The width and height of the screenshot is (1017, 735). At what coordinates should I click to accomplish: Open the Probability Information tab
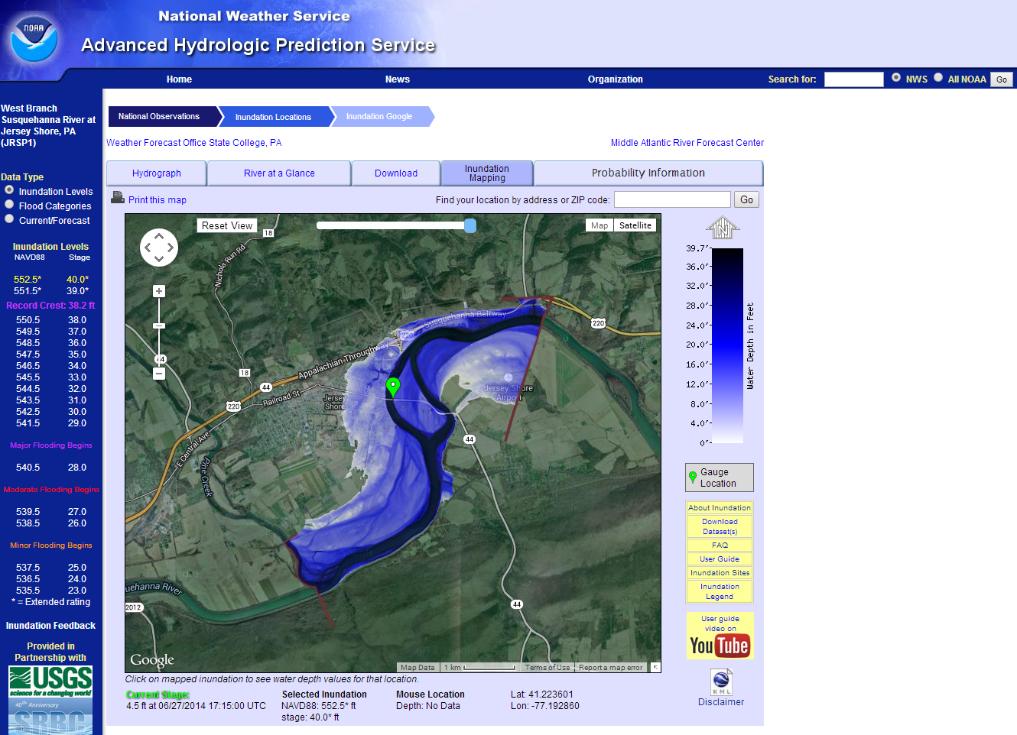(x=648, y=173)
